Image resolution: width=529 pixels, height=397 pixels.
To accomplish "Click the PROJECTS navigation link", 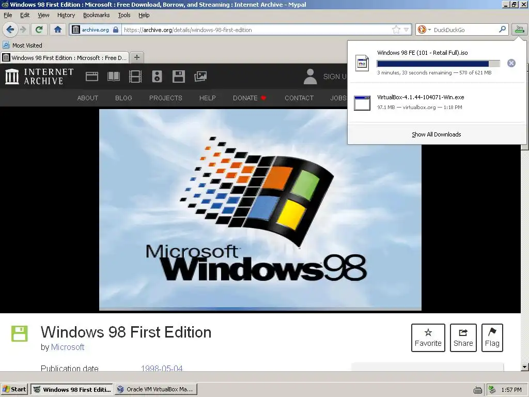I will point(166,98).
